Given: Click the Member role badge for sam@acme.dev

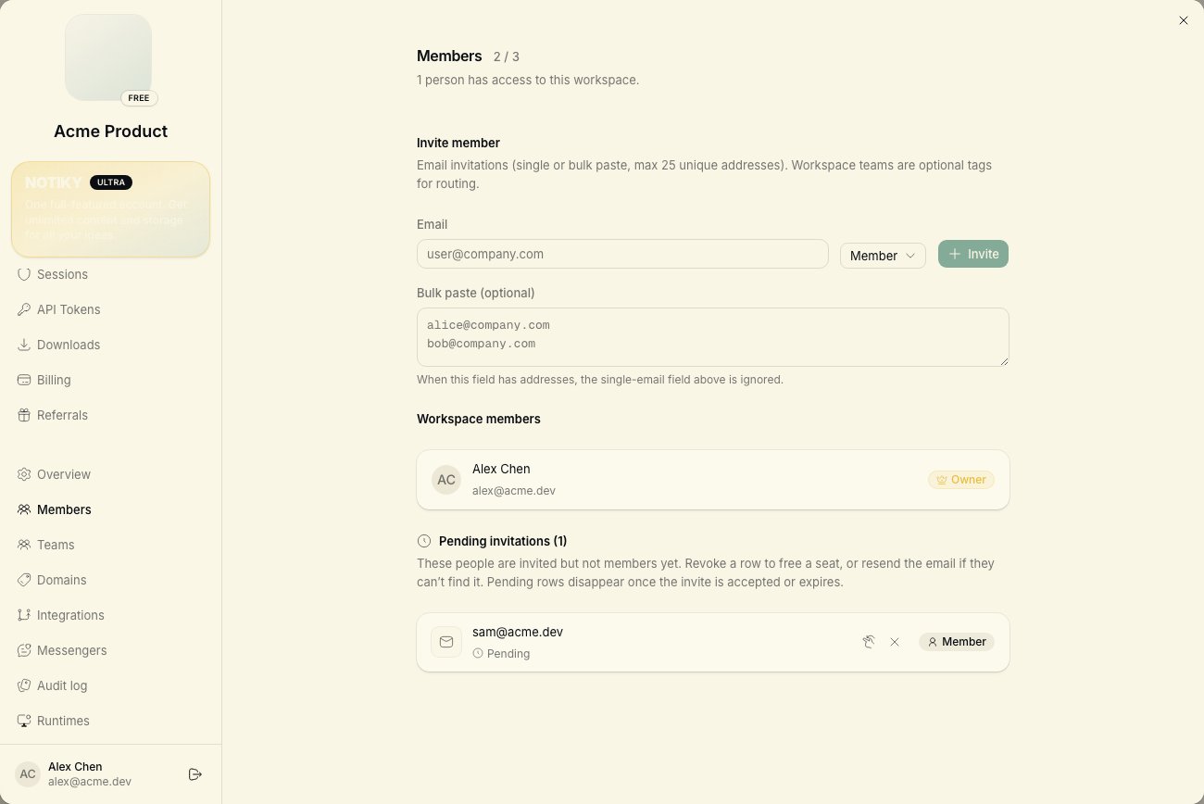Looking at the screenshot, I should pyautogui.click(x=957, y=642).
